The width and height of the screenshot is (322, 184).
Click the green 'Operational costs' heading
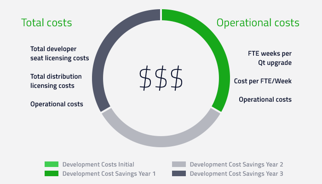click(258, 23)
